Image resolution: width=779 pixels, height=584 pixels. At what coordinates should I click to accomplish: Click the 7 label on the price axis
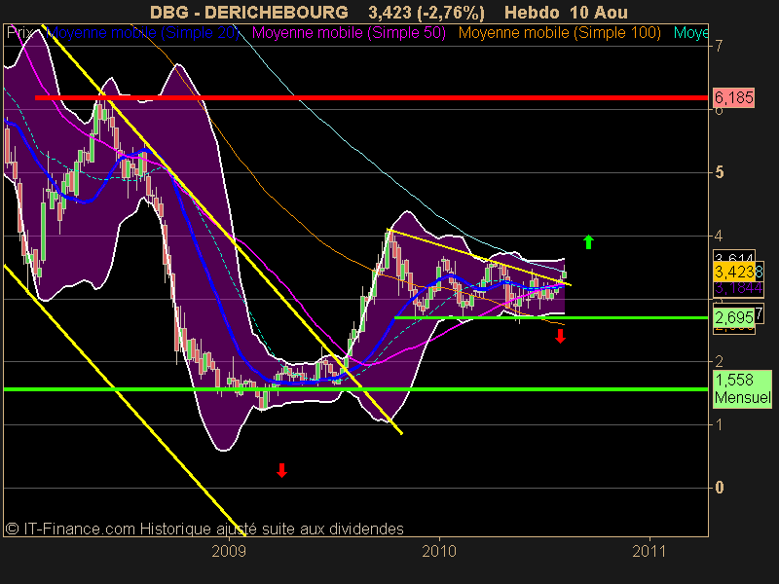[x=719, y=46]
